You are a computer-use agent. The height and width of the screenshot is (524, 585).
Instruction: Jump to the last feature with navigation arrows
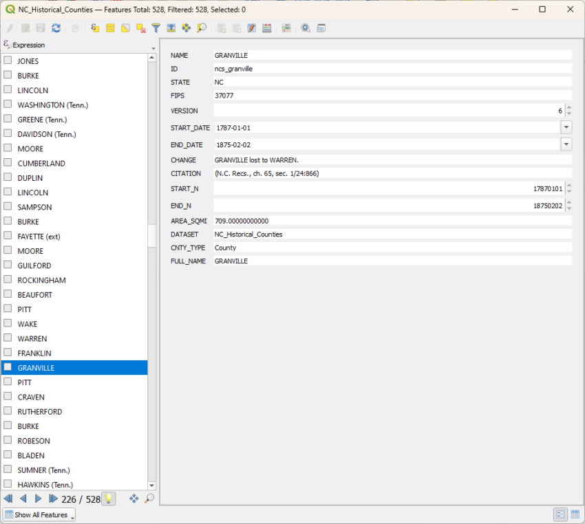(52, 499)
